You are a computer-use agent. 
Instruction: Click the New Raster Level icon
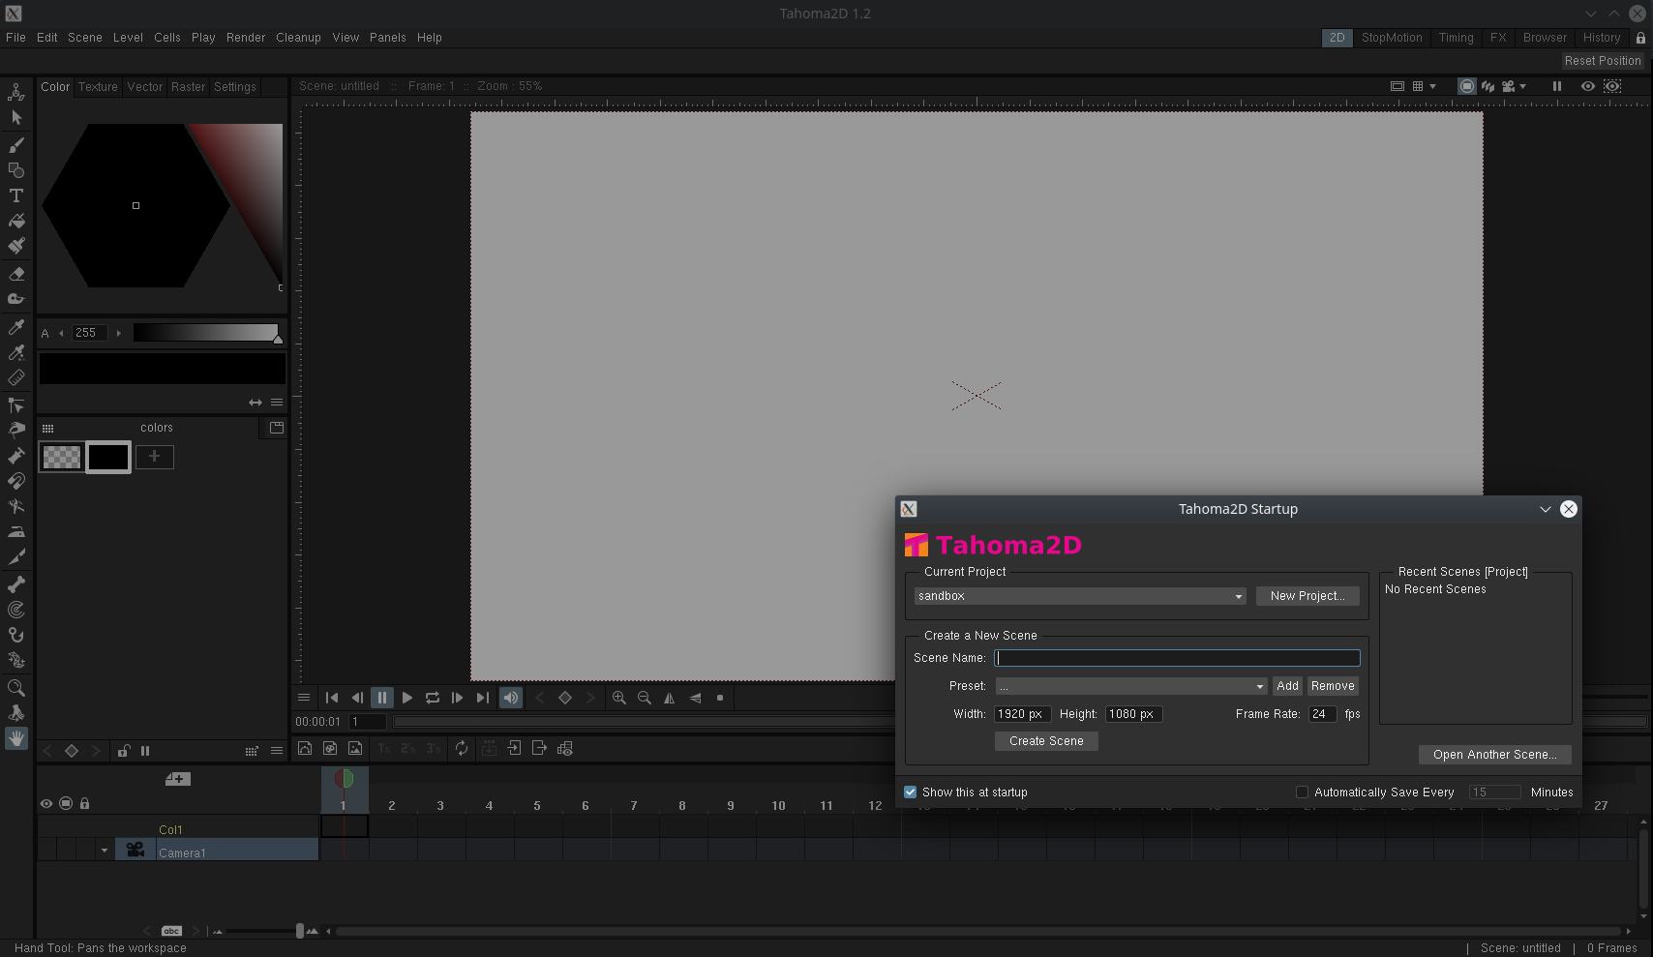pos(355,748)
